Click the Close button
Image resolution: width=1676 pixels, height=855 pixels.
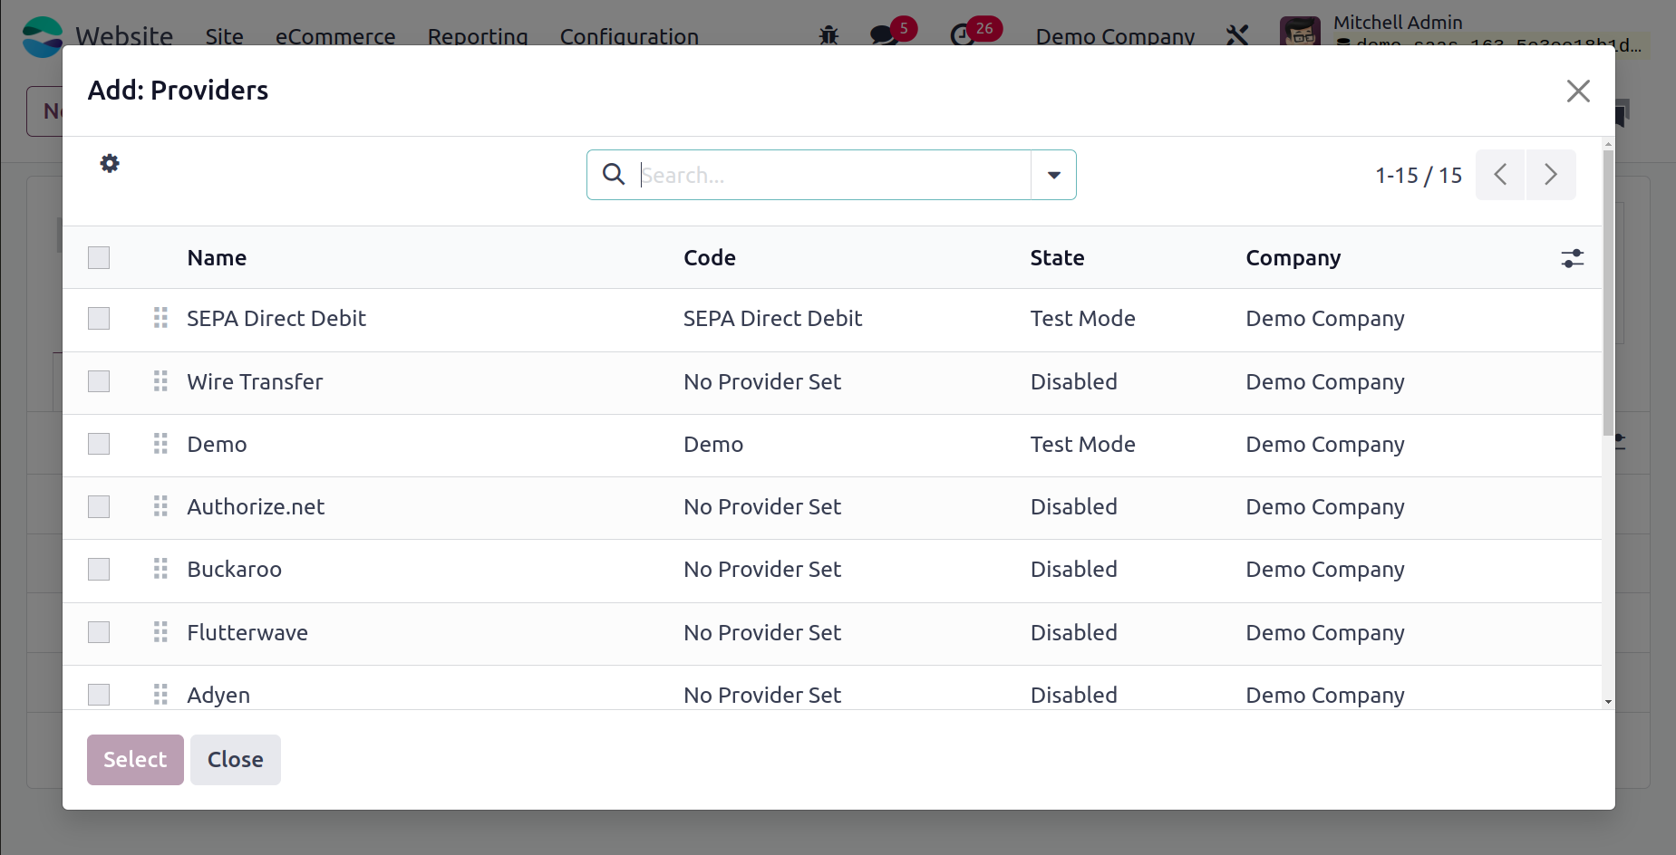(x=236, y=759)
